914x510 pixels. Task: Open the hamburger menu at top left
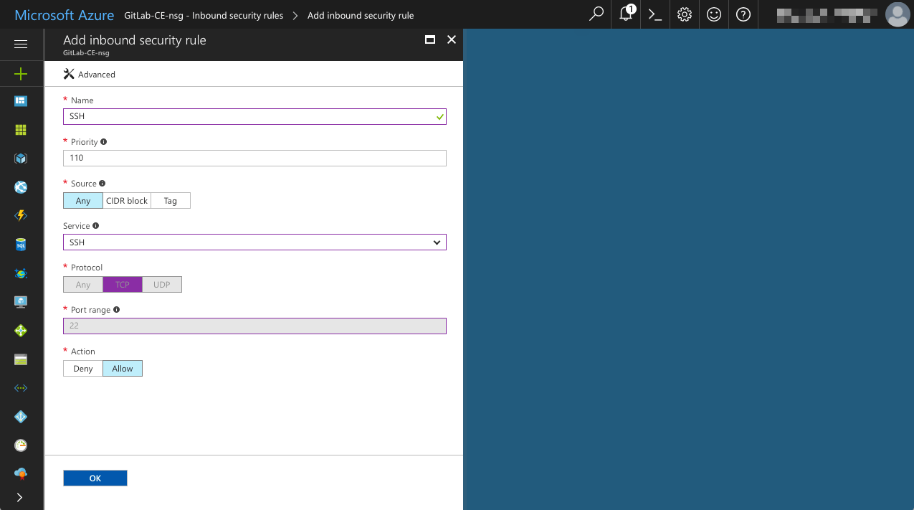click(21, 44)
